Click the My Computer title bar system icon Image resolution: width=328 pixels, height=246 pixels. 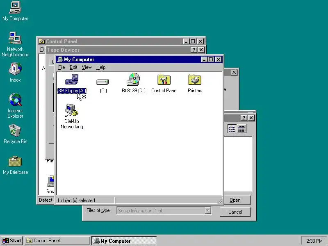[x=60, y=59]
